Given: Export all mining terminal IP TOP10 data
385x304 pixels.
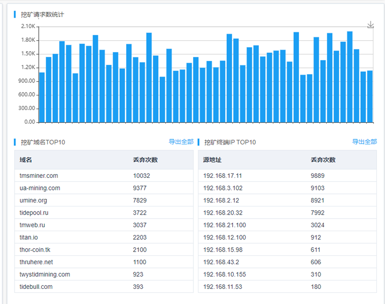Looking at the screenshot, I should tap(364, 142).
